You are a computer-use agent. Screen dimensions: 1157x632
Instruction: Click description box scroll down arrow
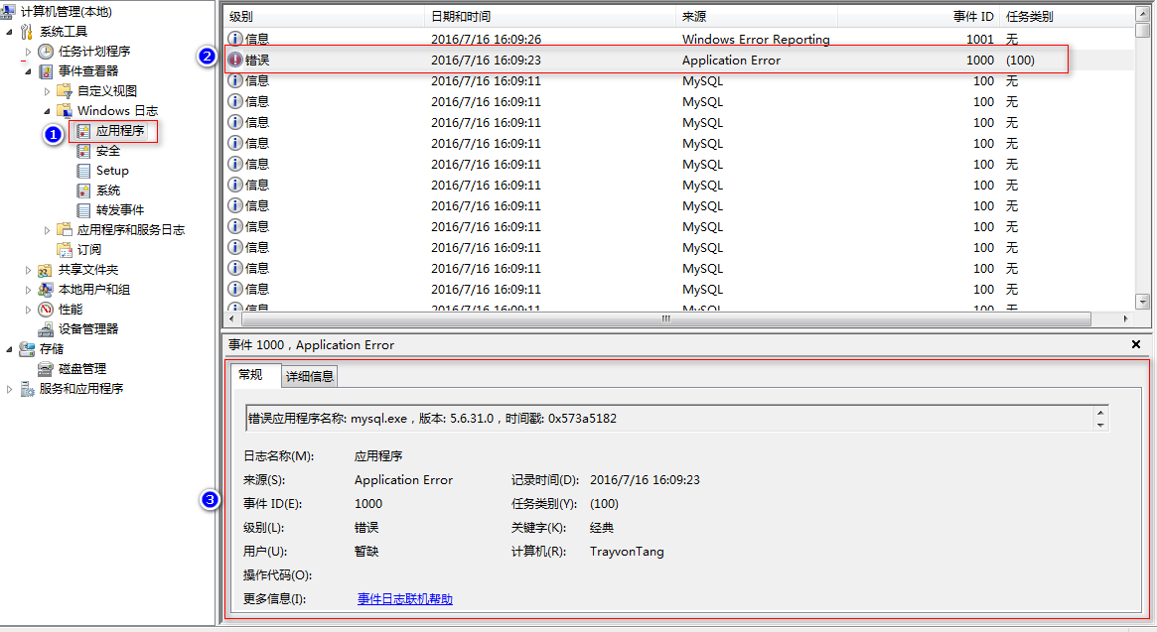pos(1100,425)
